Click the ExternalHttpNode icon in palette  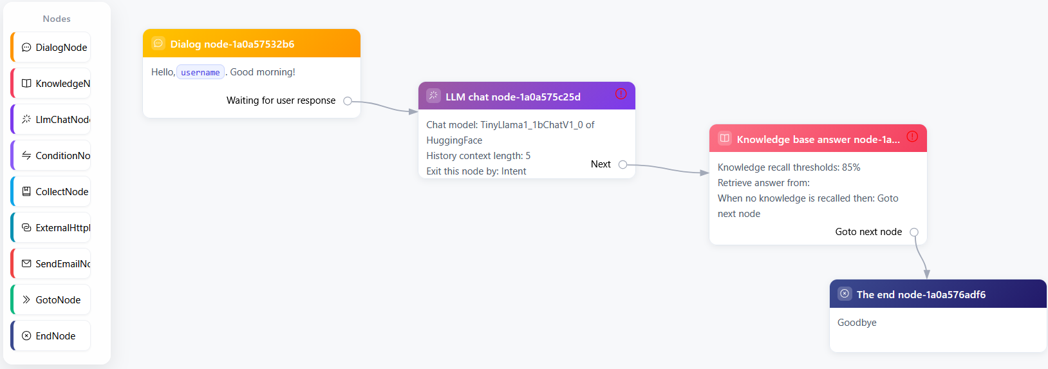point(26,228)
